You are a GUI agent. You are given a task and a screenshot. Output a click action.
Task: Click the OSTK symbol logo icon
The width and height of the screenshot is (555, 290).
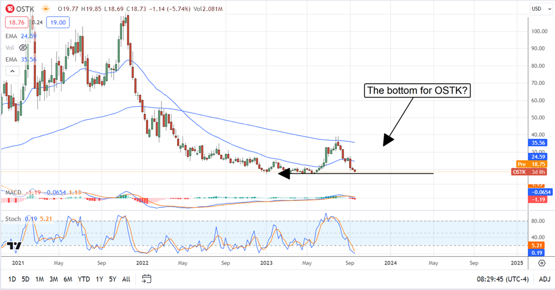pyautogui.click(x=10, y=9)
